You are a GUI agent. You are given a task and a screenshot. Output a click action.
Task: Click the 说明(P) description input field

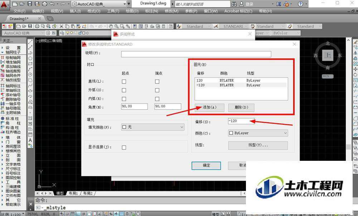196,54
